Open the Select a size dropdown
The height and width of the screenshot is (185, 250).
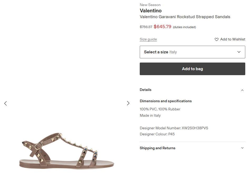pyautogui.click(x=192, y=52)
